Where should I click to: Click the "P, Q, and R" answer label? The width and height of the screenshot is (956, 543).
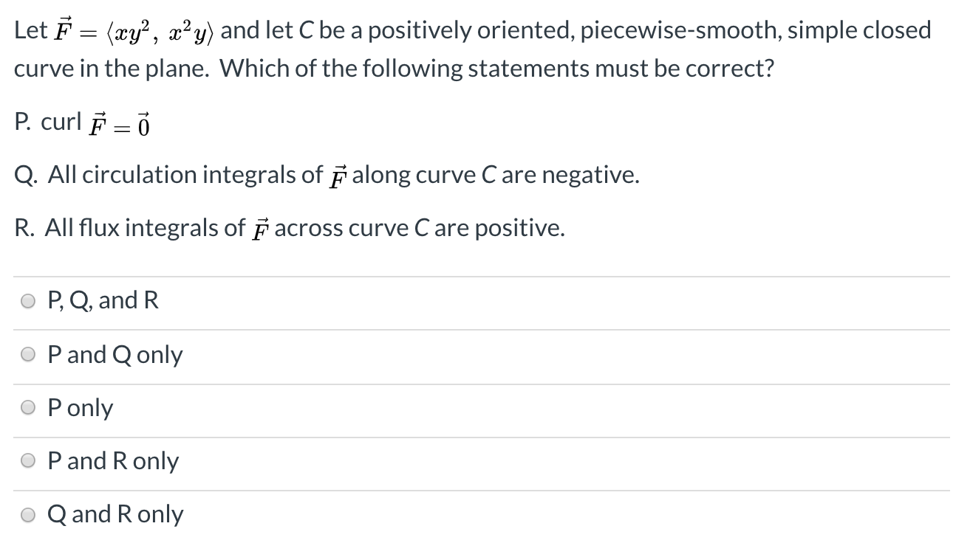[102, 300]
